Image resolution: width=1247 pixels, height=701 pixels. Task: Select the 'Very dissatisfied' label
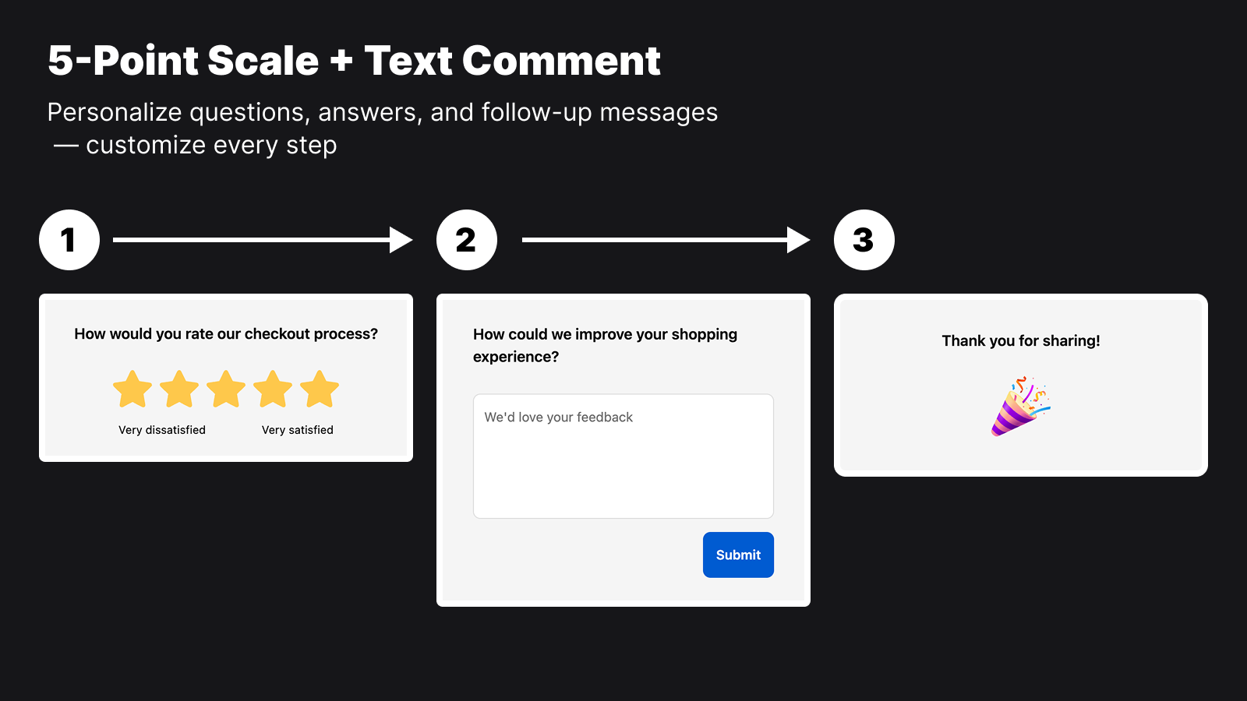point(161,429)
